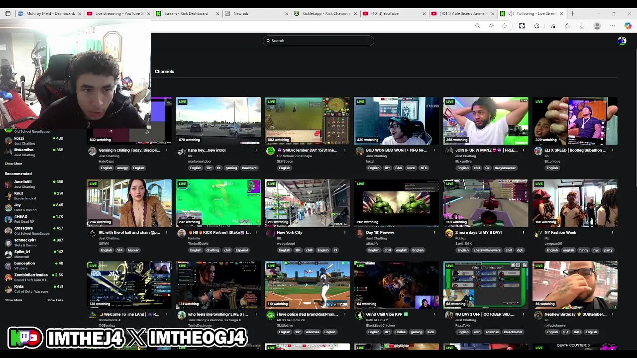Open three-dot menu for 'haha hey...new intro!' stream
The width and height of the screenshot is (637, 358).
[256, 150]
